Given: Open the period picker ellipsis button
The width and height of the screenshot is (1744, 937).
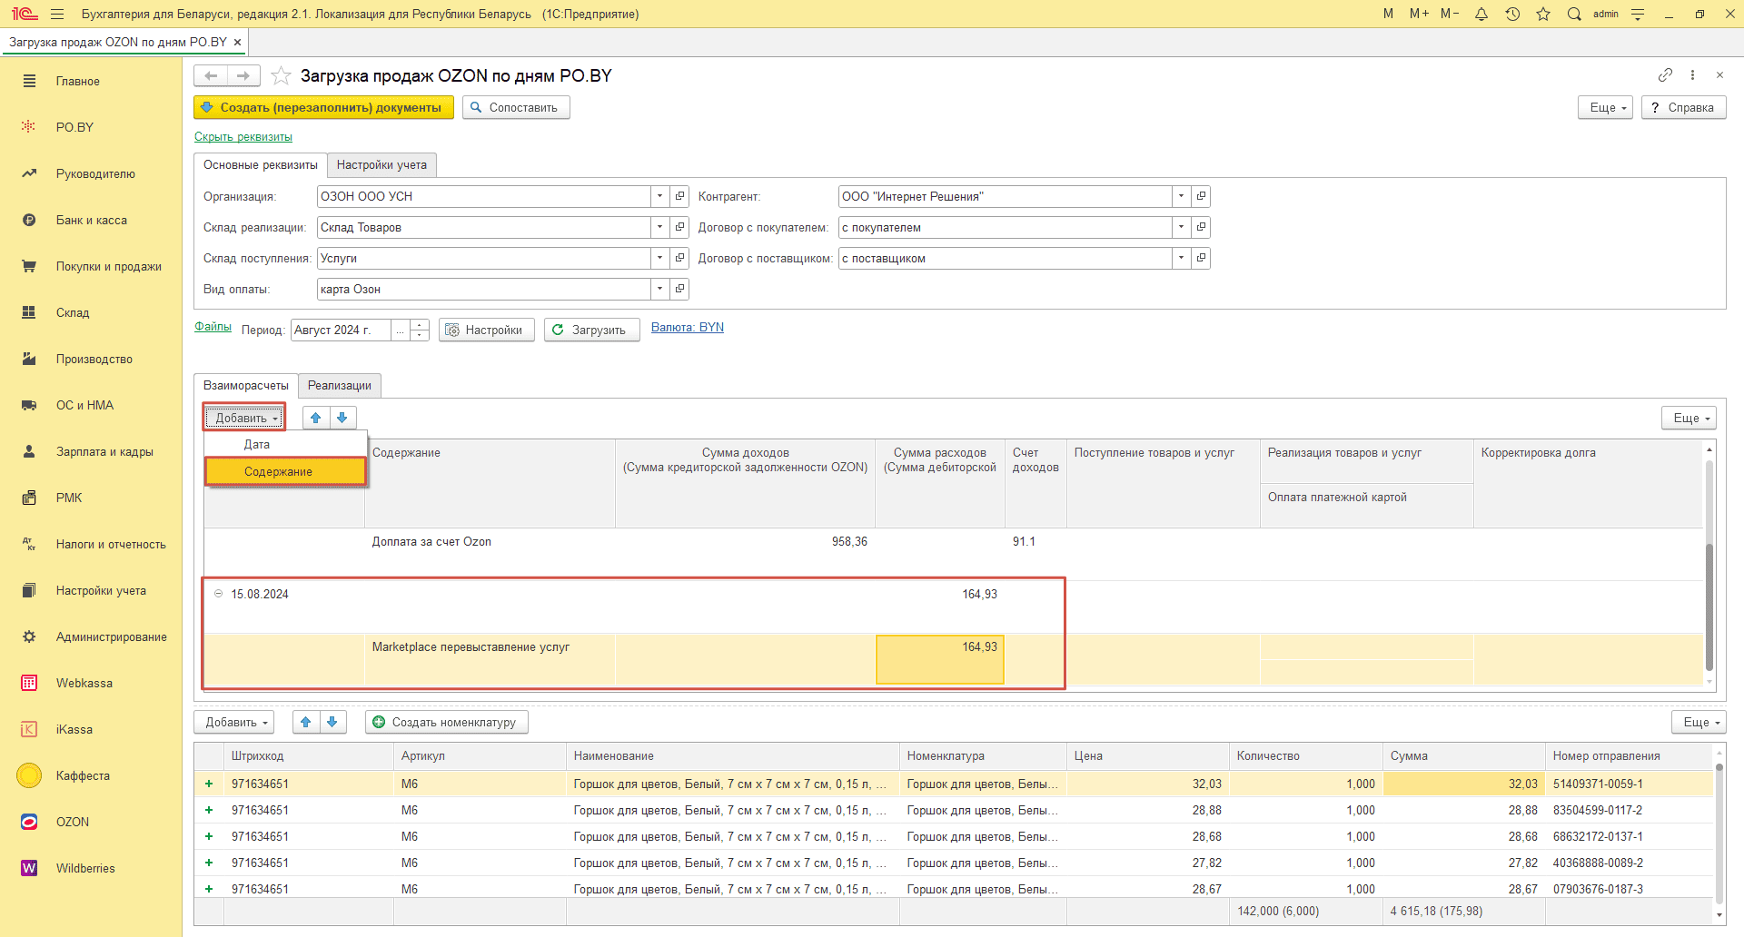Looking at the screenshot, I should [401, 330].
